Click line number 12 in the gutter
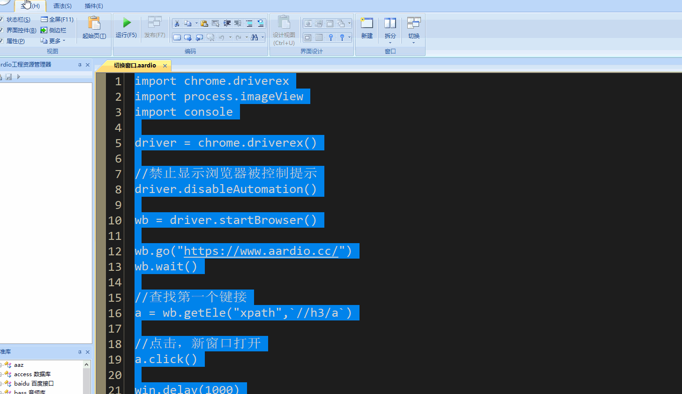 (x=115, y=252)
